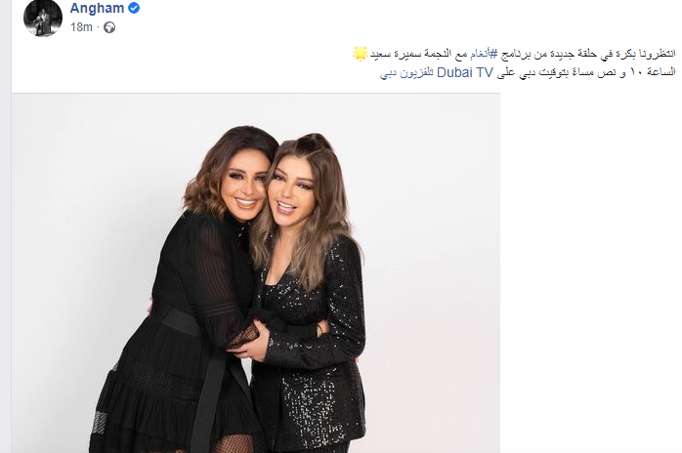
Task: Click the blue verified badge icon
Action: (134, 8)
